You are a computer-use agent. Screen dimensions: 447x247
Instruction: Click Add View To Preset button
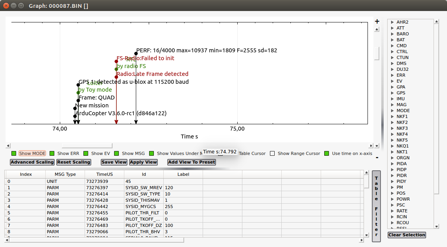tap(191, 162)
